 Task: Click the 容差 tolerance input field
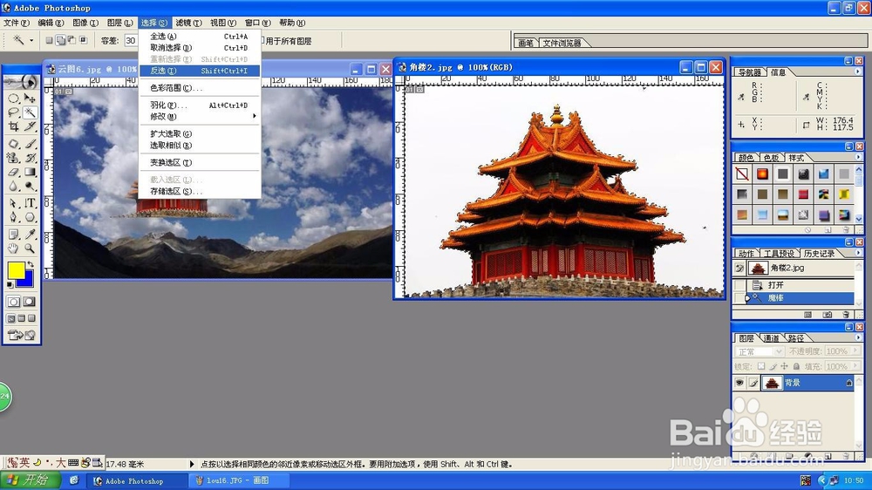(131, 41)
